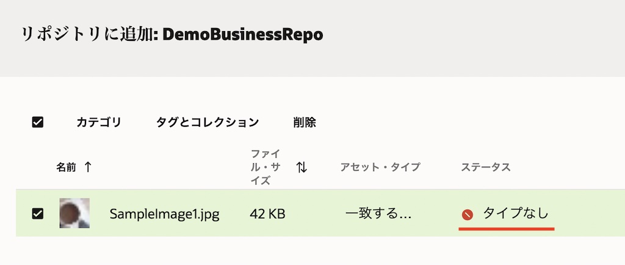Click the SampleImage1.jpg file name
The width and height of the screenshot is (625, 265).
164,214
